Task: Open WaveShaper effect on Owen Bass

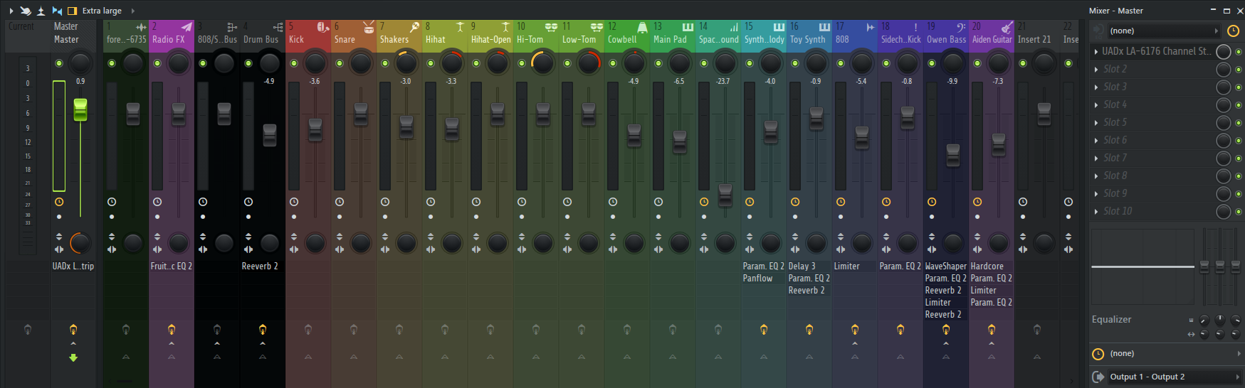Action: pos(946,266)
